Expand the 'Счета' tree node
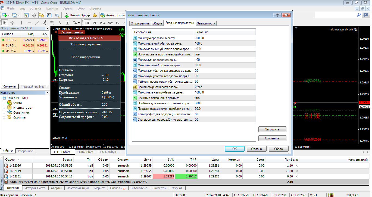This screenshot has height=197, width=372. (4, 103)
